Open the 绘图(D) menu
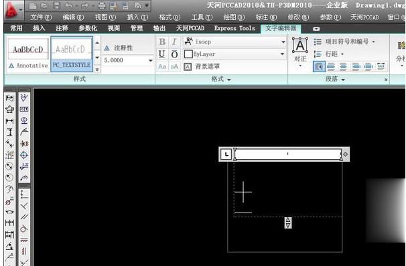The height and width of the screenshot is (266, 406). click(234, 17)
